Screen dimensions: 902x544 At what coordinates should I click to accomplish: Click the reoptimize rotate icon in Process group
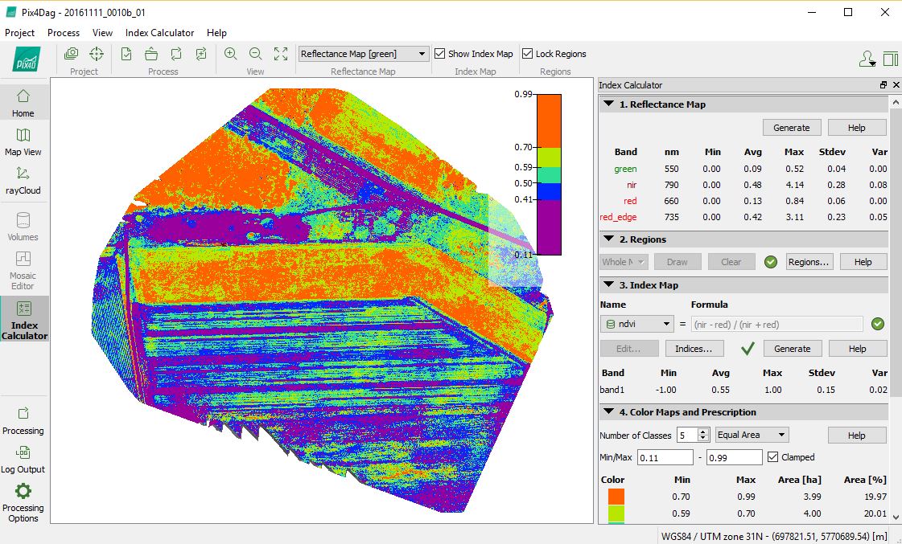tap(176, 54)
